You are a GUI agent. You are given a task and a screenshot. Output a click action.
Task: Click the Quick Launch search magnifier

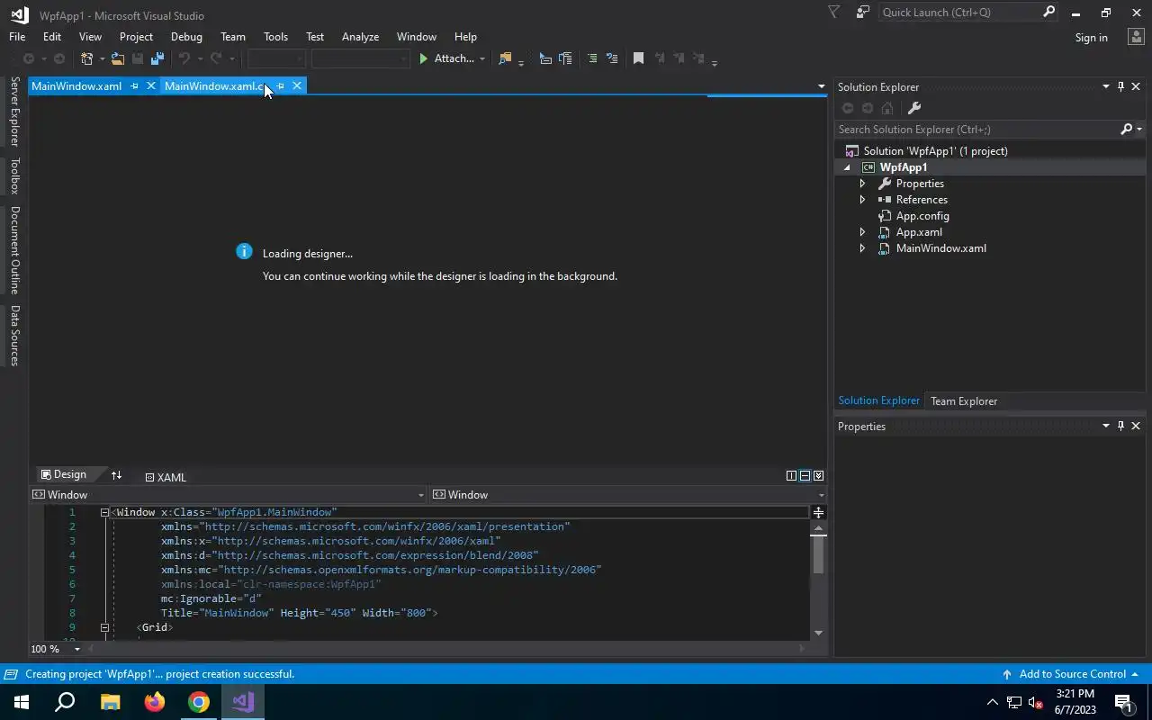(x=1048, y=12)
